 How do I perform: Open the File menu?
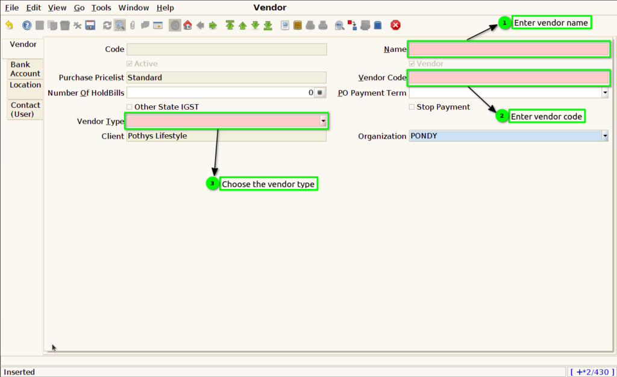(x=12, y=7)
